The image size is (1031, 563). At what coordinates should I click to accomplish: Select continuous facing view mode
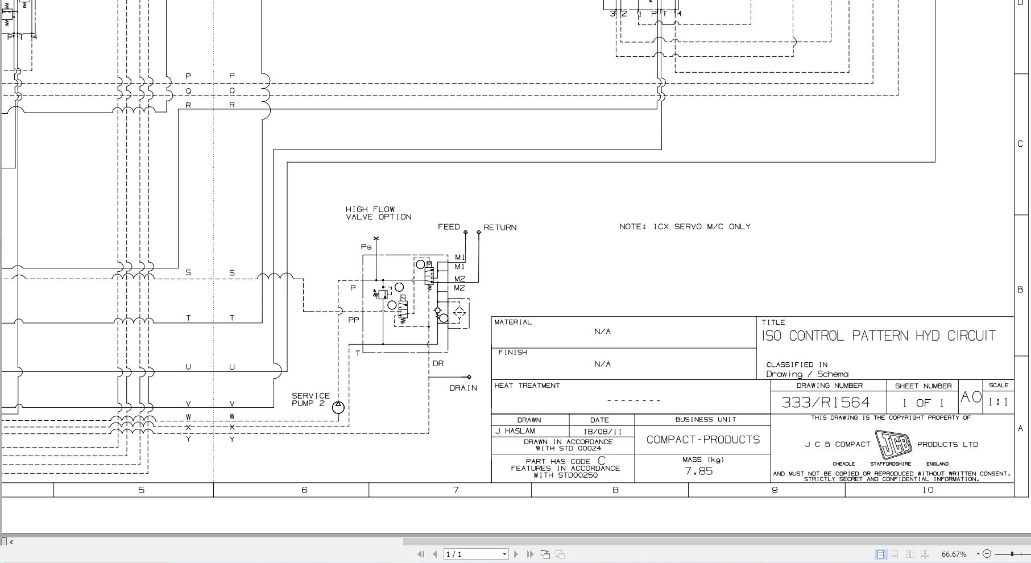coord(925,554)
